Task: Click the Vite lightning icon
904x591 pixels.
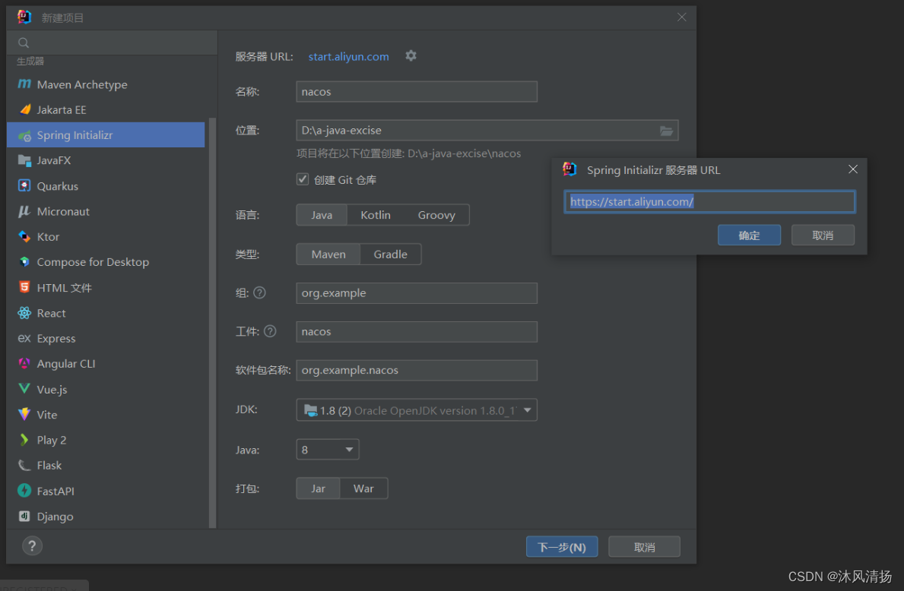Action: click(x=24, y=414)
